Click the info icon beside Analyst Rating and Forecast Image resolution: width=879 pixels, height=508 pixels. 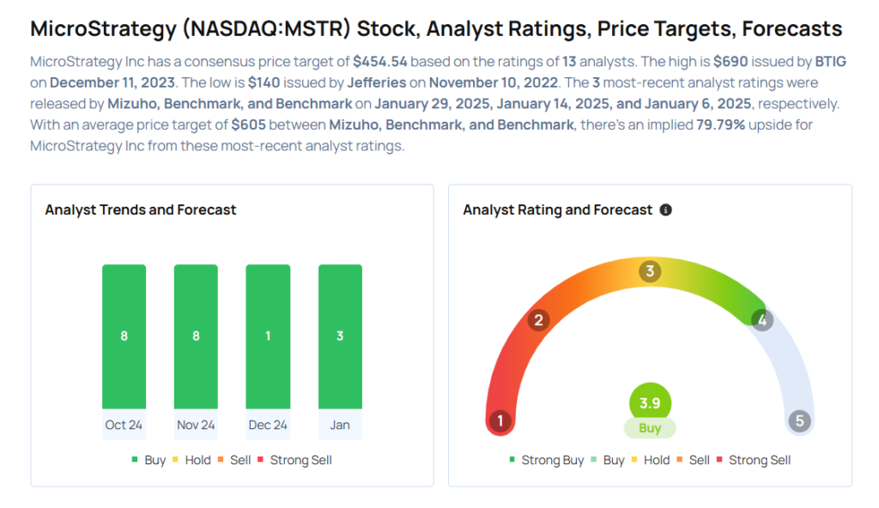click(x=665, y=210)
